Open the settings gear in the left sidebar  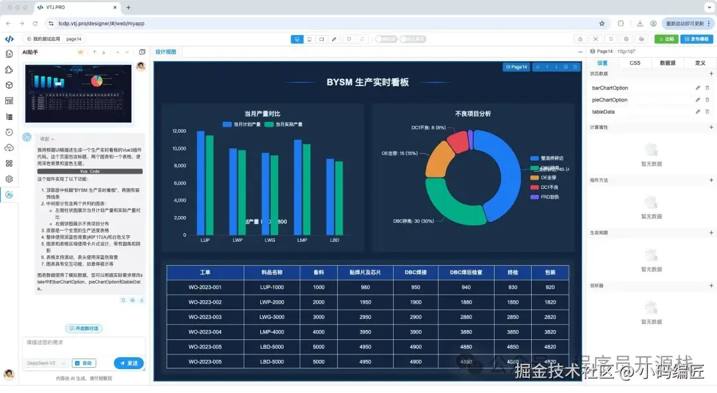pos(9,179)
